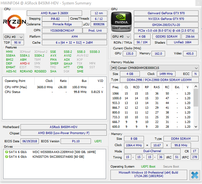Click the ROPs / TMUs 56 / 104 field
This screenshot has height=184, width=202.
point(142,42)
